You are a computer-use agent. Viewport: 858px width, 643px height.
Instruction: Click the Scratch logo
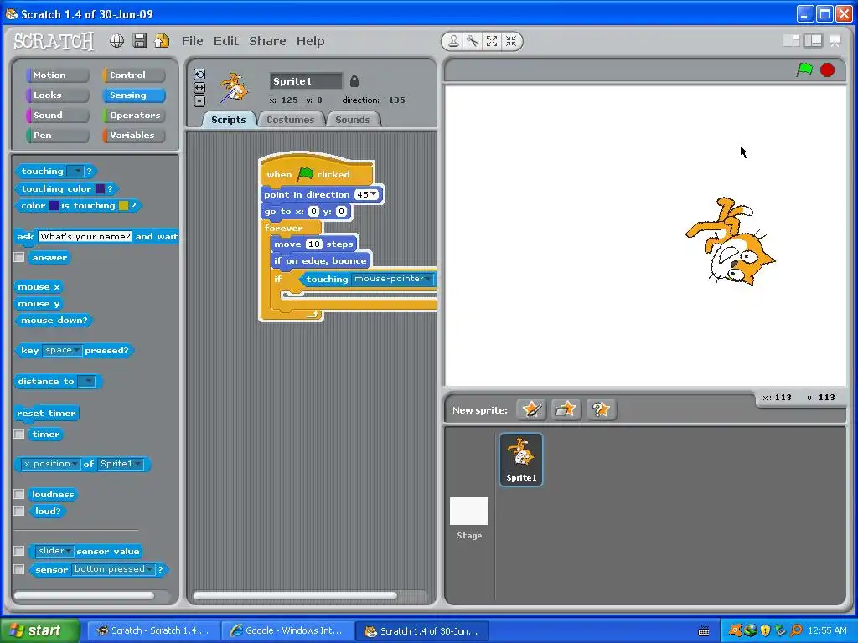pyautogui.click(x=54, y=42)
